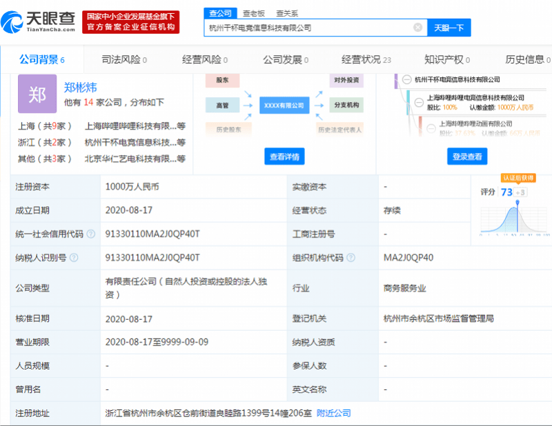This screenshot has width=552, height=426.
Task: Select the organization code MA2J0QP40
Action: pyautogui.click(x=408, y=258)
